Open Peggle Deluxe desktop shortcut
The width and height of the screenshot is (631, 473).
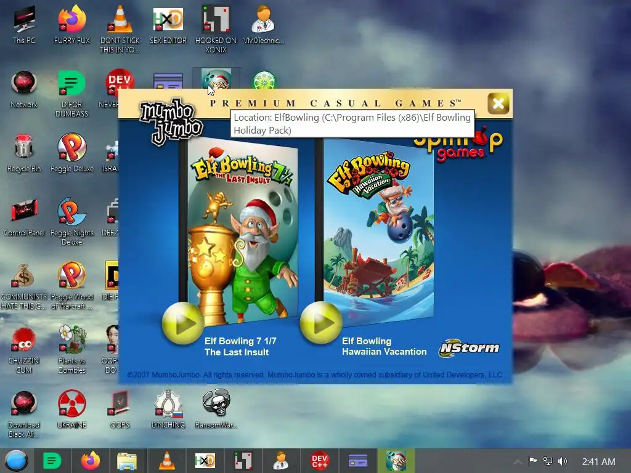point(72,153)
